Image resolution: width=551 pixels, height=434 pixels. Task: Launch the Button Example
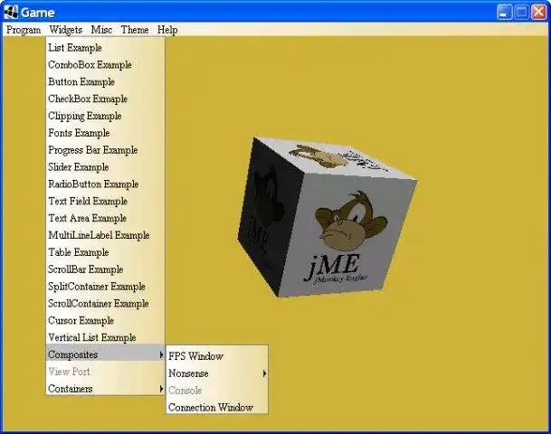[x=105, y=81]
